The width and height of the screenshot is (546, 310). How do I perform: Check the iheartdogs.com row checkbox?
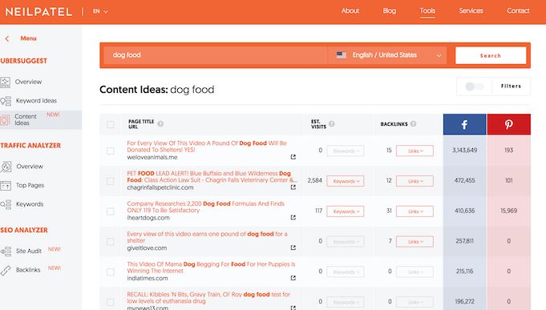pos(111,211)
